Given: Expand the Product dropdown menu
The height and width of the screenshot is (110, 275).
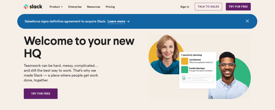Looking at the screenshot, I should tap(56, 7).
